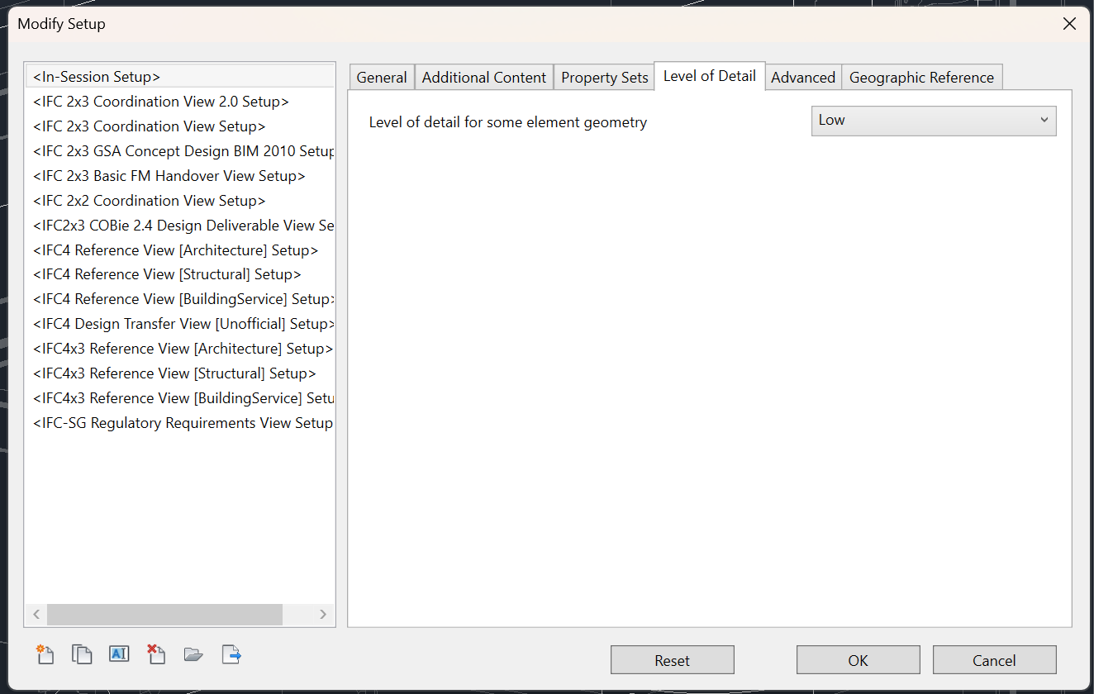Image resolution: width=1094 pixels, height=694 pixels.
Task: Go to the Property Sets tab
Action: point(605,78)
